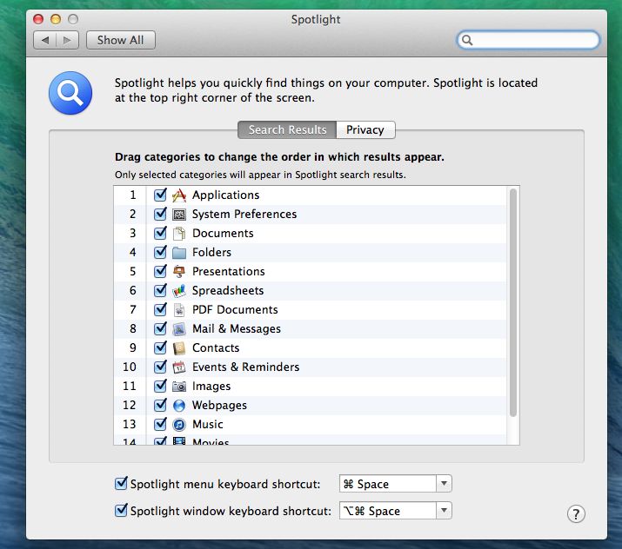622x549 pixels.
Task: Click the red close window button
Action: point(38,19)
